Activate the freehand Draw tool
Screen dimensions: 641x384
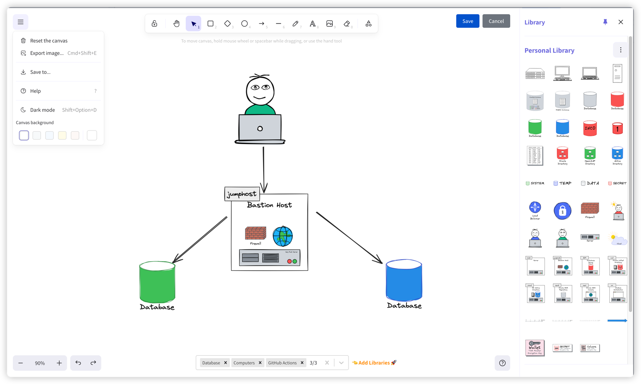click(x=296, y=23)
